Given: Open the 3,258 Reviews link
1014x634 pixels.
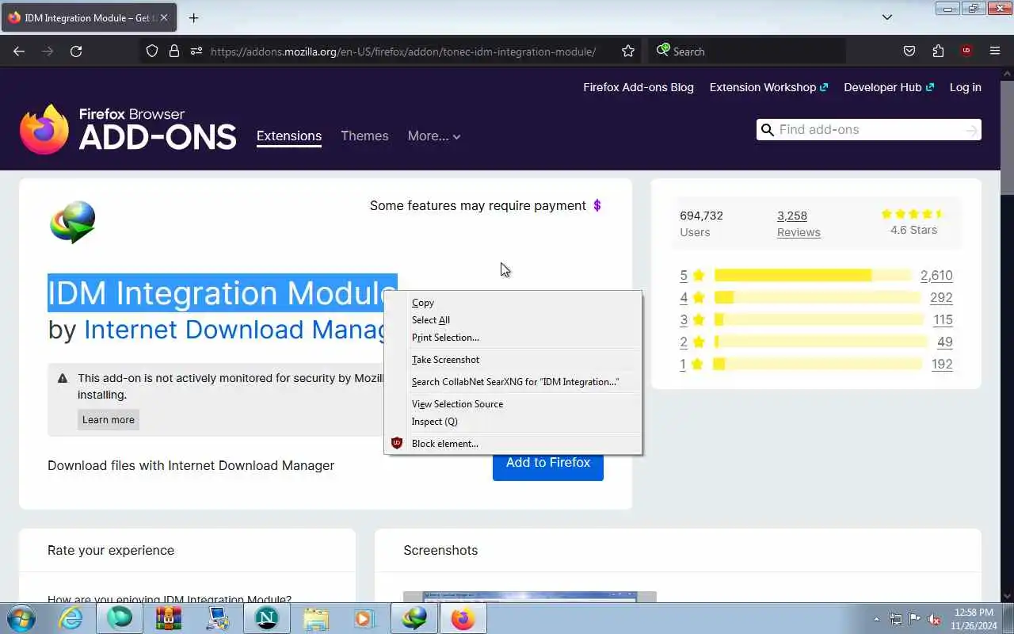Looking at the screenshot, I should 799,223.
